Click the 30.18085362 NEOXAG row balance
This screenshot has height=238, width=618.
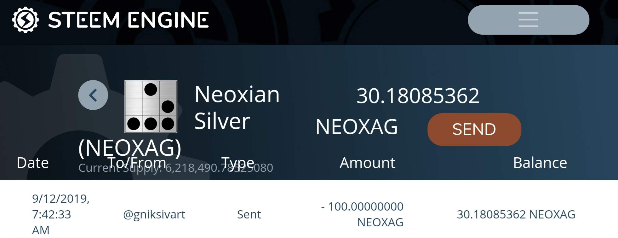pos(516,214)
